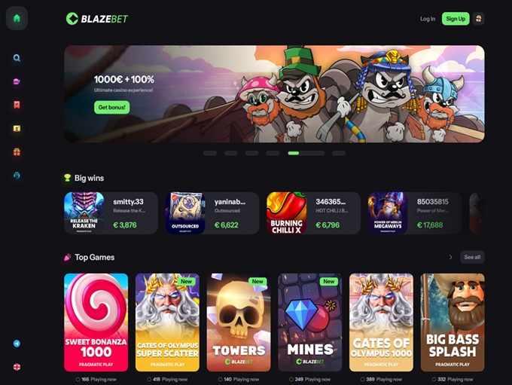Click the Get bonus! banner button

[111, 107]
